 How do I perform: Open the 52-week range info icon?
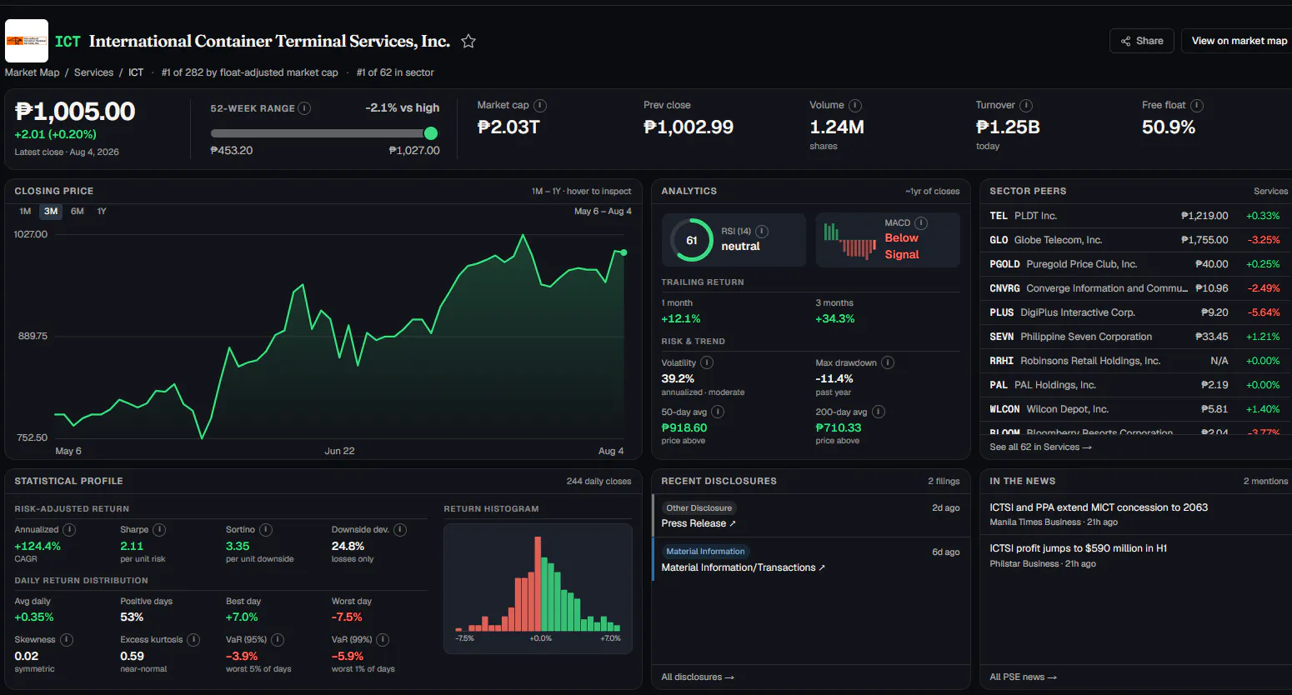pyautogui.click(x=305, y=108)
